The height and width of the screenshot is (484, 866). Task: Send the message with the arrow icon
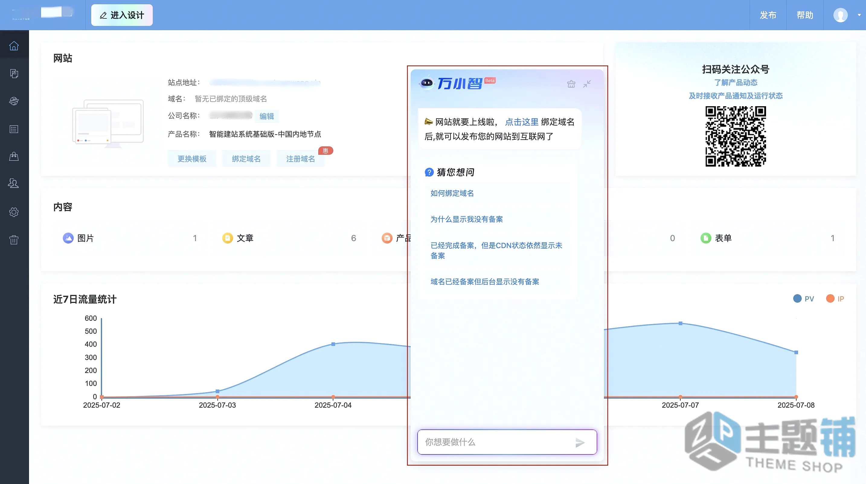580,442
